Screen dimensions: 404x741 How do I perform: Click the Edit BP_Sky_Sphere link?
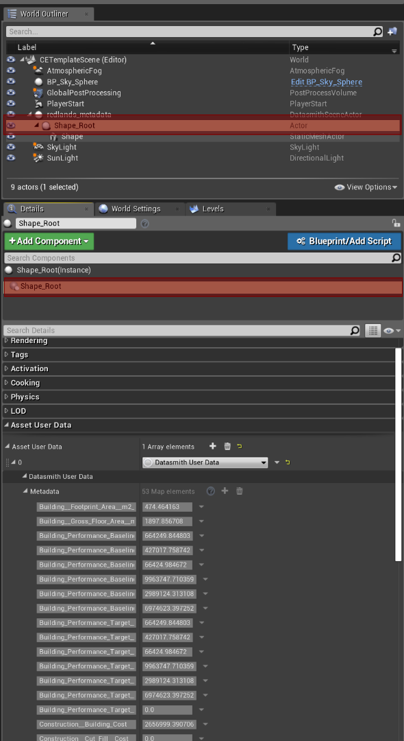327,82
